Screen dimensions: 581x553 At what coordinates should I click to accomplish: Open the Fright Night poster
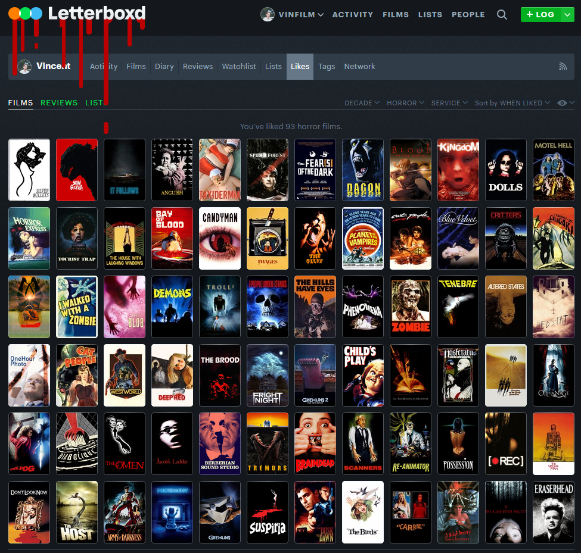pyautogui.click(x=268, y=376)
